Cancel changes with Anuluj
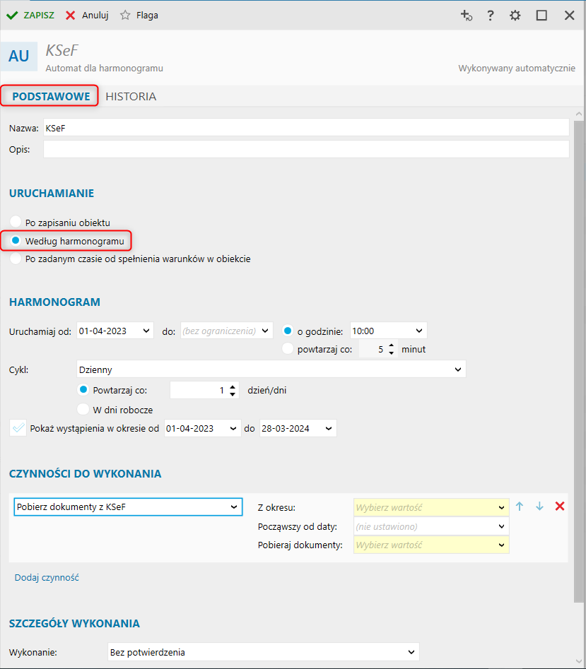The height and width of the screenshot is (669, 586). [x=87, y=16]
